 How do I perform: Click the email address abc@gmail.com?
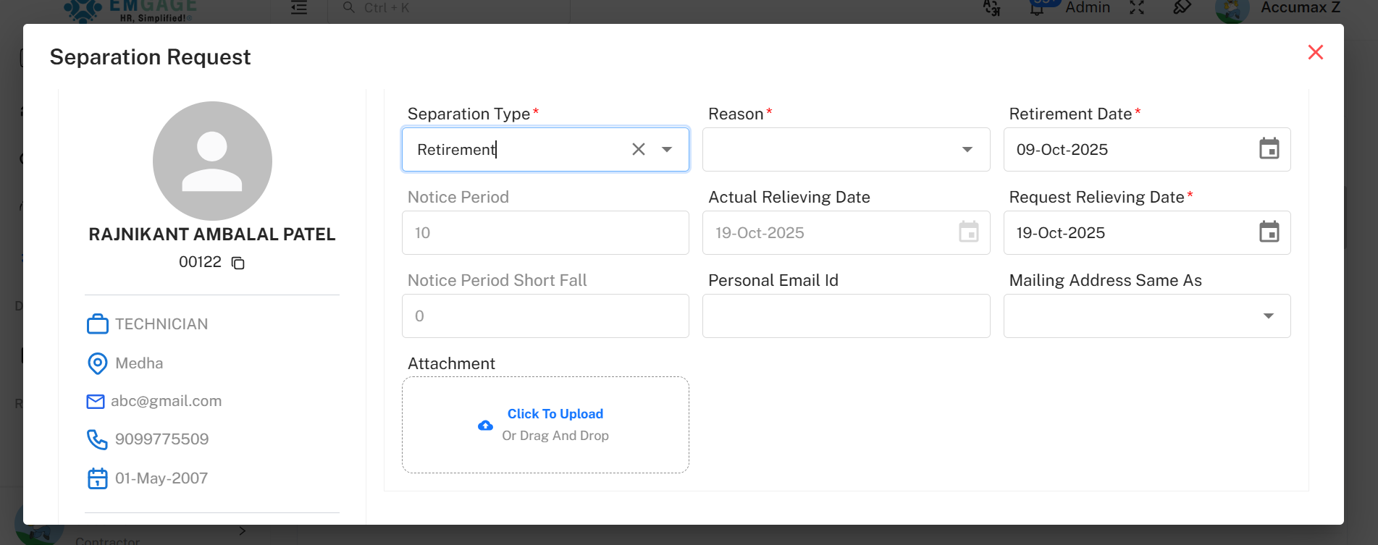pyautogui.click(x=166, y=401)
